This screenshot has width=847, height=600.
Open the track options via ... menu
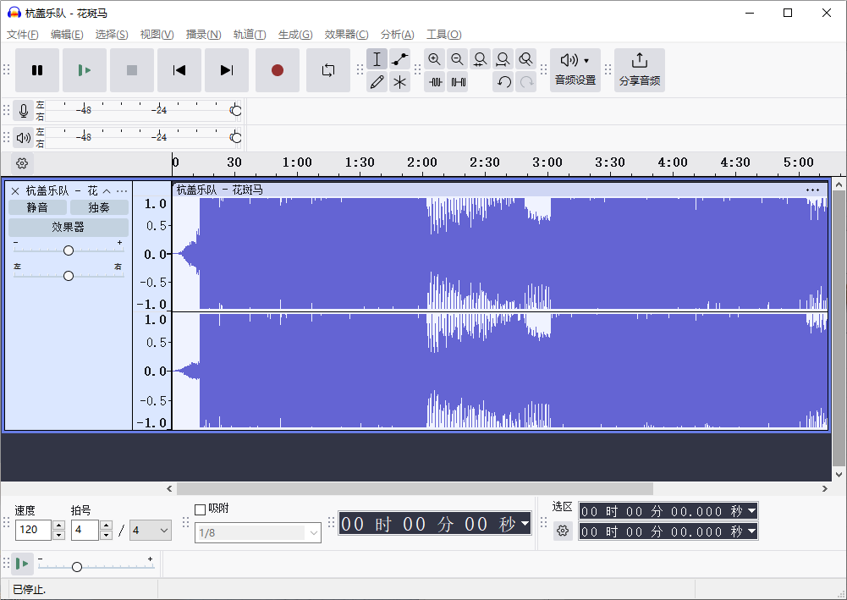click(x=121, y=190)
